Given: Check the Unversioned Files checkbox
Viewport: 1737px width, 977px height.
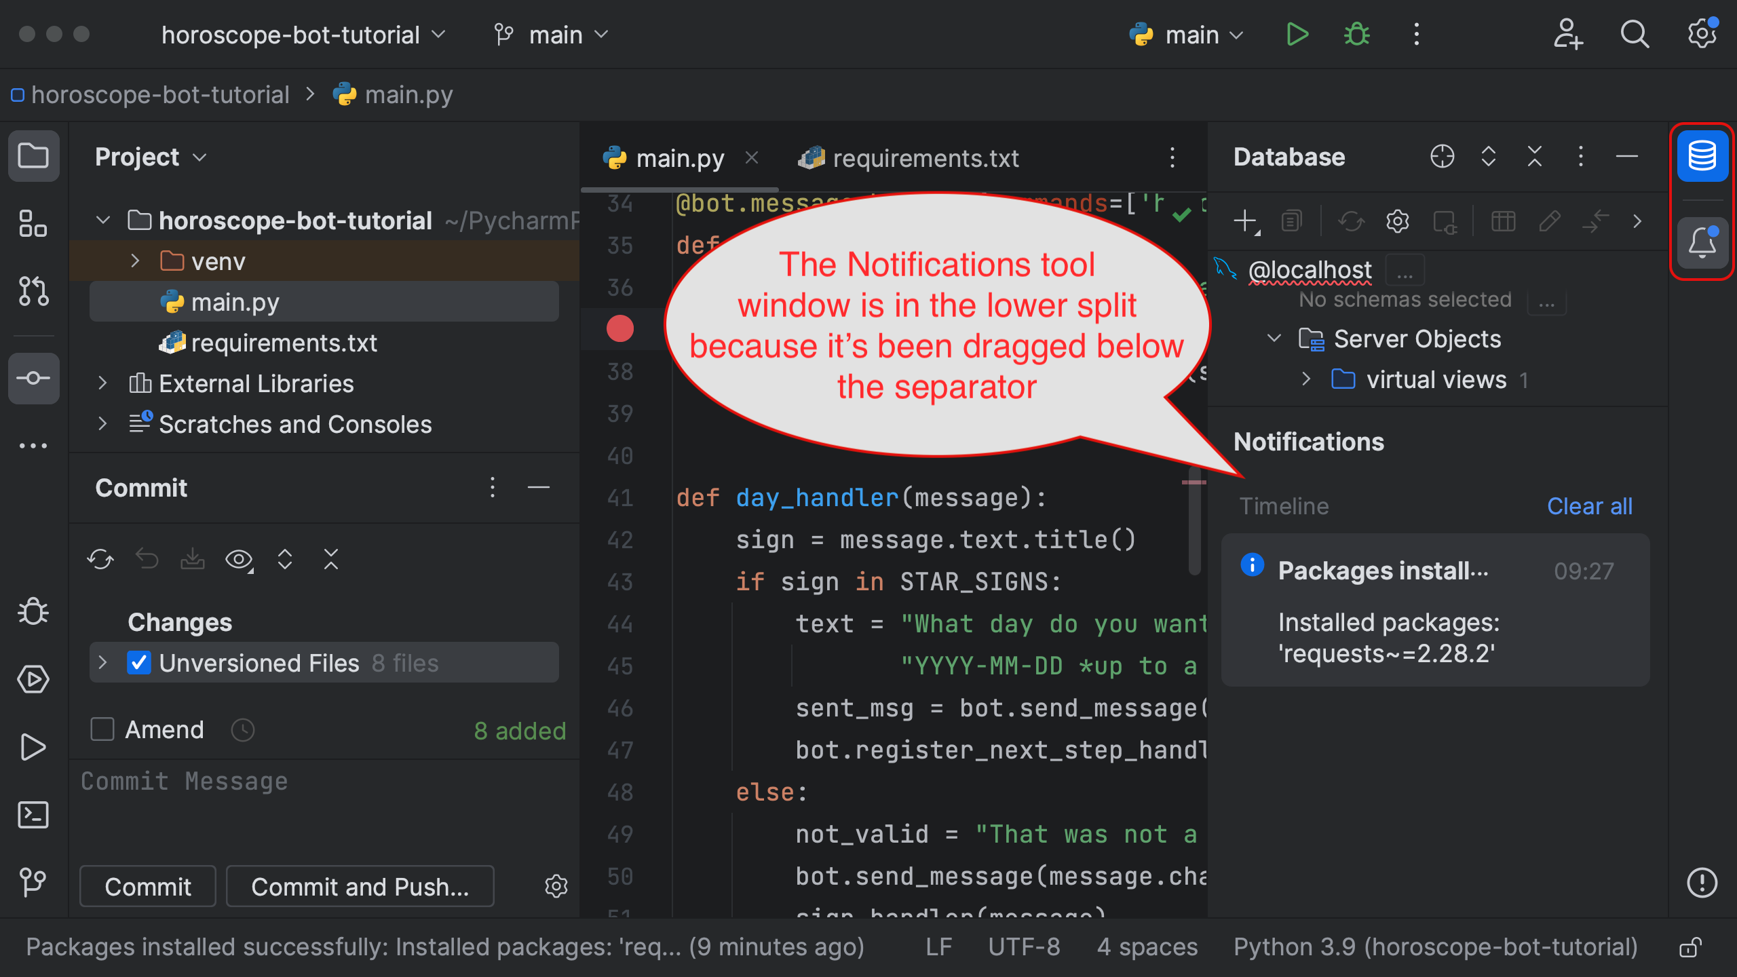Looking at the screenshot, I should coord(138,662).
